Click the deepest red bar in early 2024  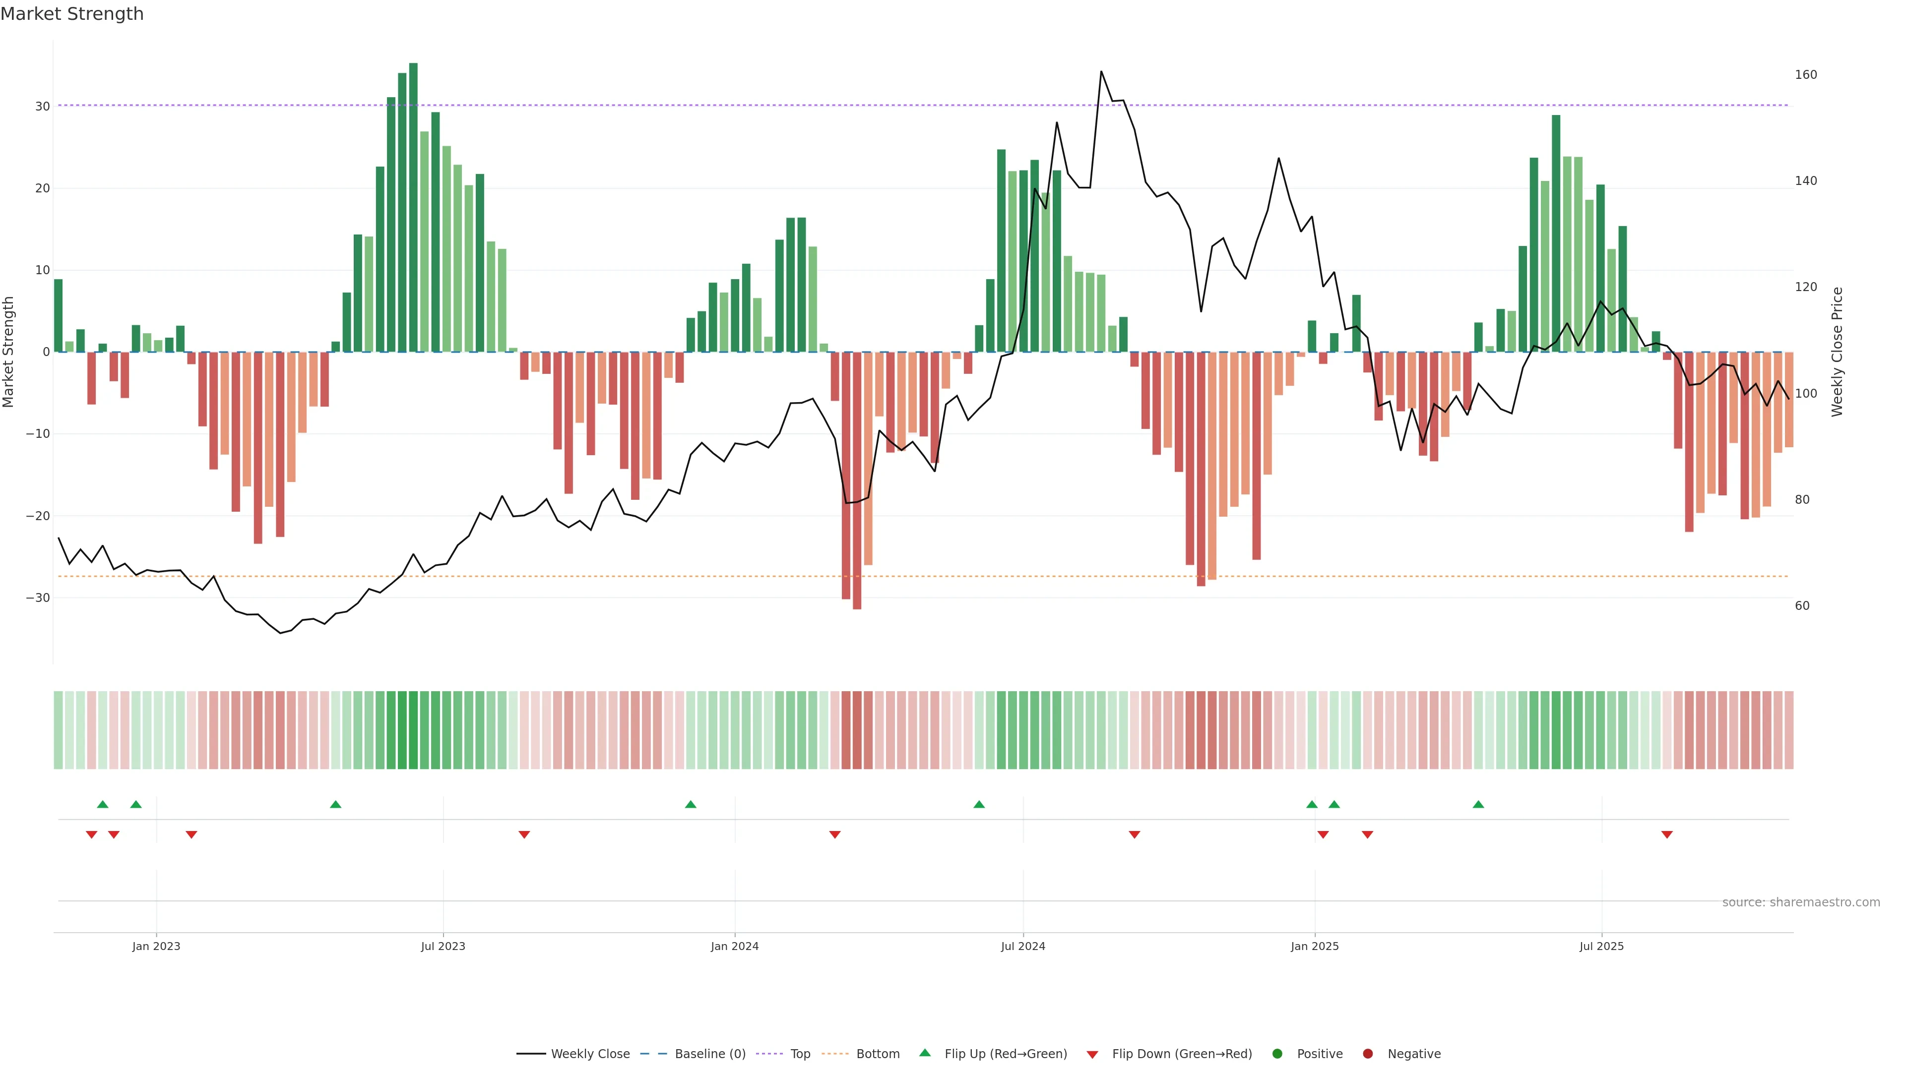click(857, 480)
